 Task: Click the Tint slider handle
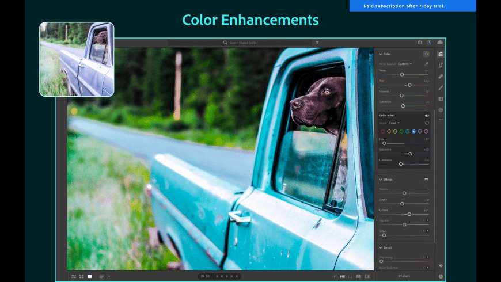pyautogui.click(x=409, y=85)
